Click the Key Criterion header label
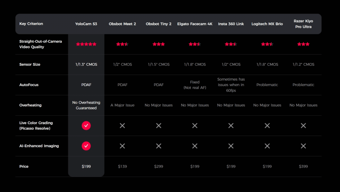This screenshot has width=340, height=192. point(31,24)
